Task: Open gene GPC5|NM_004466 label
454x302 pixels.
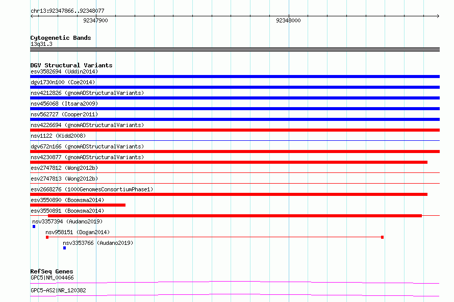Action: 52,278
